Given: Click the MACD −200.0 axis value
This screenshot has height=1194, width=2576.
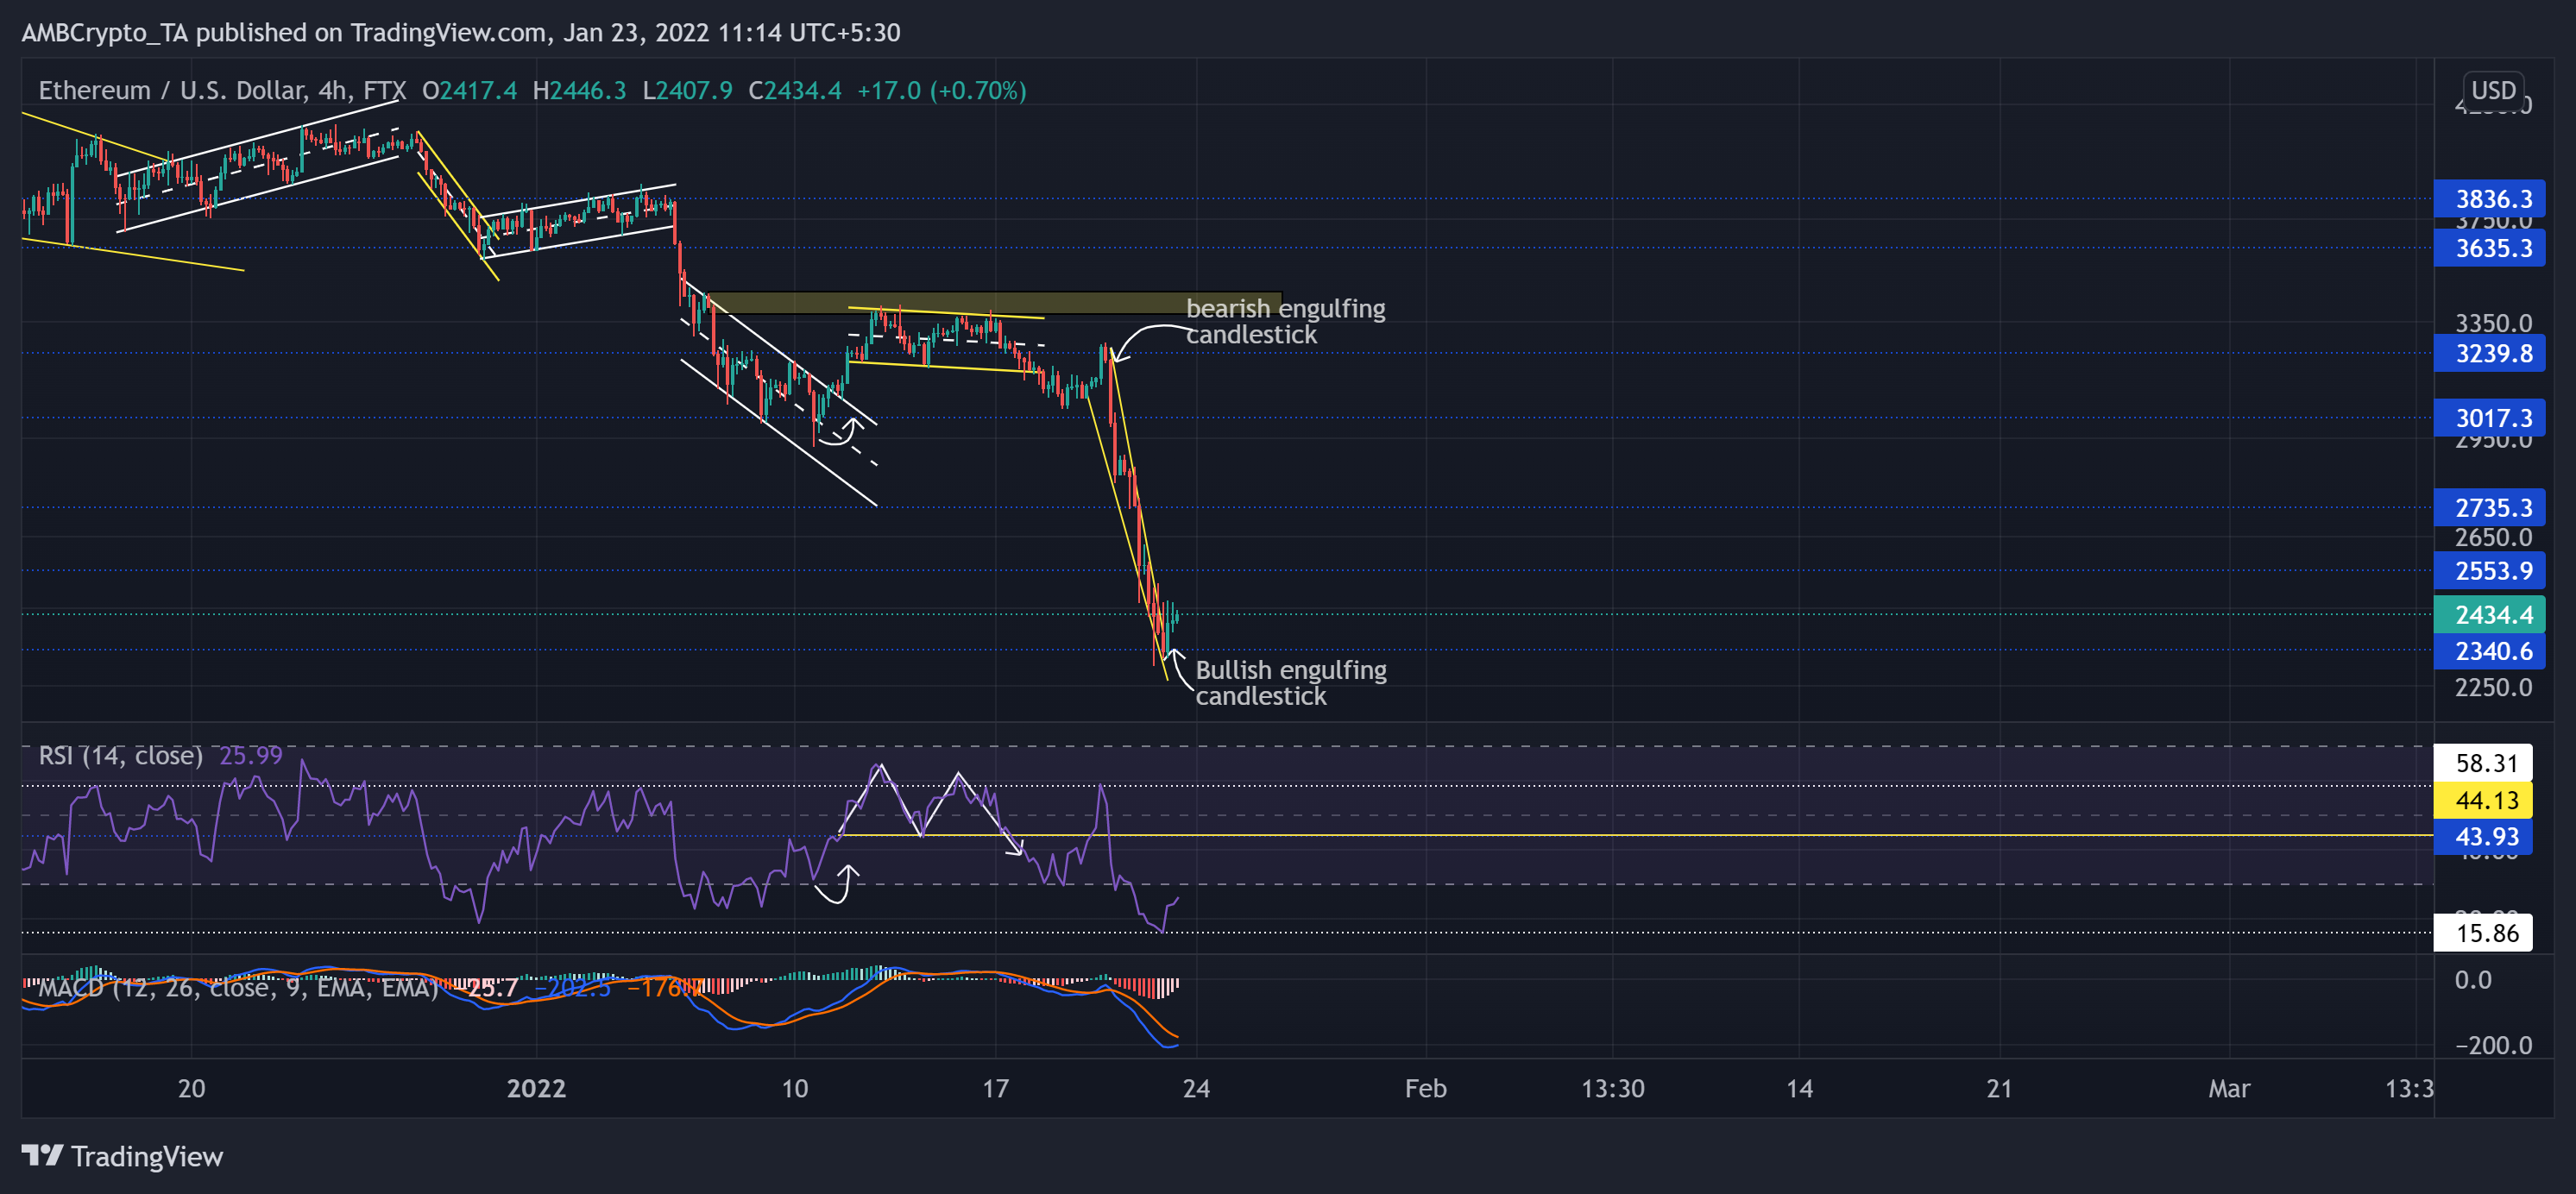Looking at the screenshot, I should tap(2493, 1045).
